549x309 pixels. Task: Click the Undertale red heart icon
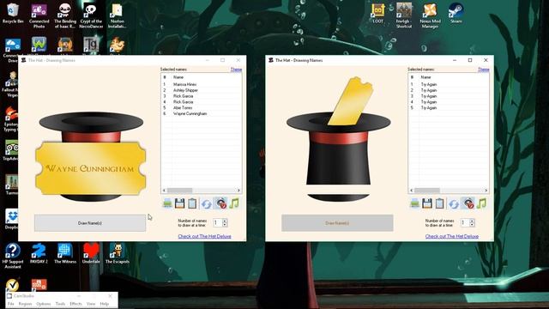click(91, 253)
